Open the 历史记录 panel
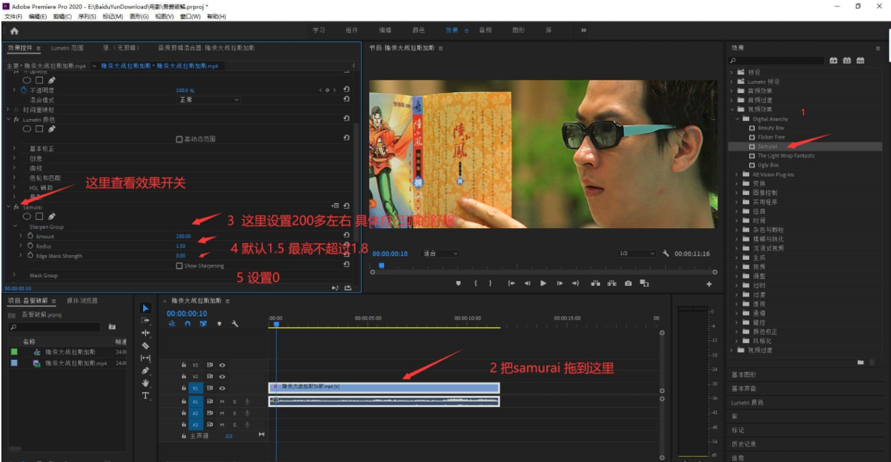This screenshot has width=891, height=462. tap(743, 444)
